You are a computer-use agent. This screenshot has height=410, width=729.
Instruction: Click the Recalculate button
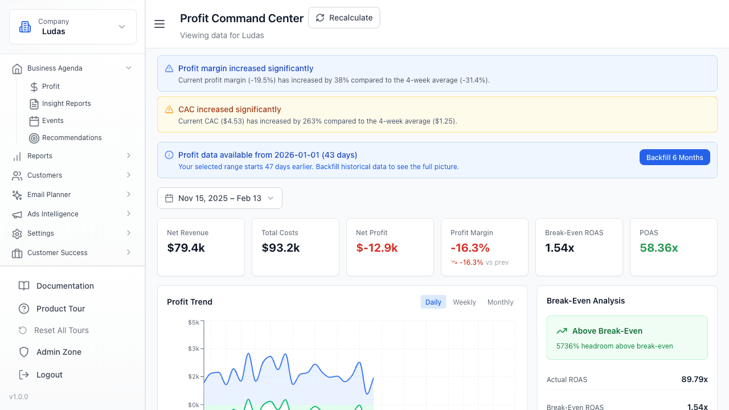pos(344,18)
